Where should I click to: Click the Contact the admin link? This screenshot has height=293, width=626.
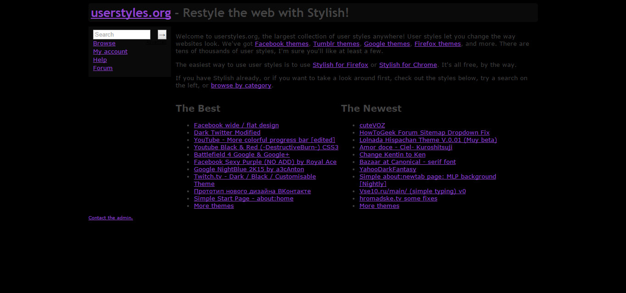coord(111,218)
